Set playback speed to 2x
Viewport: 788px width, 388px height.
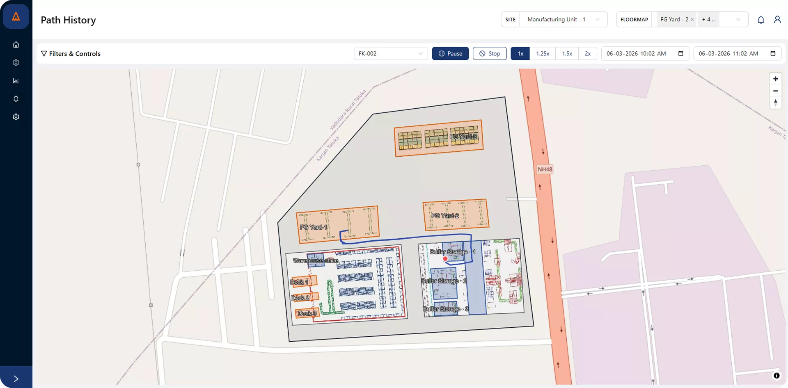pyautogui.click(x=587, y=54)
